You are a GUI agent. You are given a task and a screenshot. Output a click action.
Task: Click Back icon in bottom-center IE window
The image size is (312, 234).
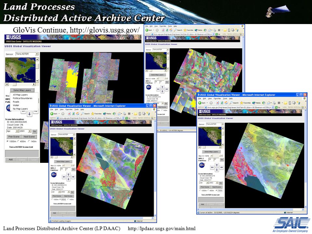(x=52, y=114)
